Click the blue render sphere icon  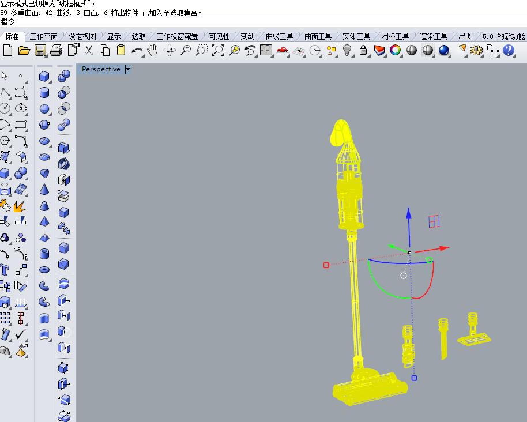coord(444,50)
